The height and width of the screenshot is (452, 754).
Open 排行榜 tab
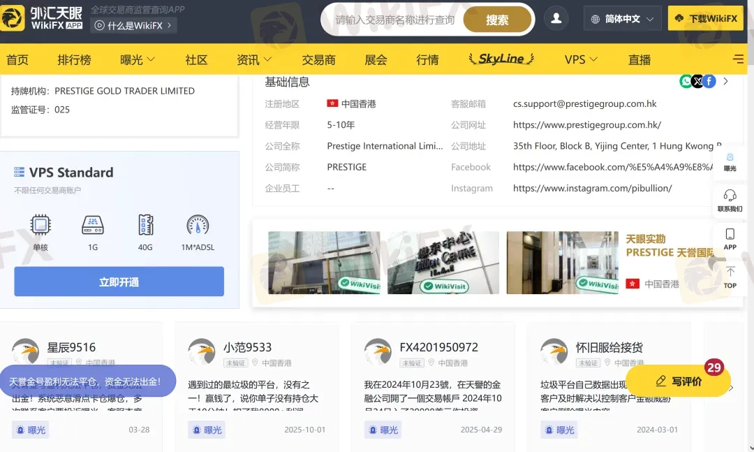click(74, 59)
